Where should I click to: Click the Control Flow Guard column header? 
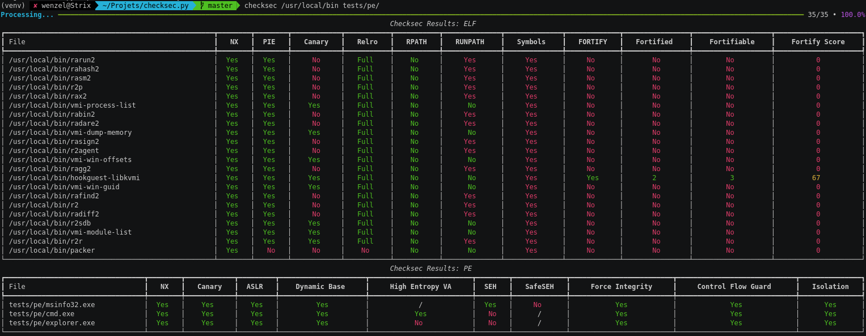tap(734, 287)
